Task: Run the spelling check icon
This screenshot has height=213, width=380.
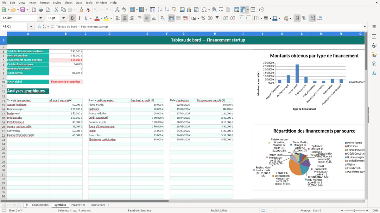Action: 124,10
